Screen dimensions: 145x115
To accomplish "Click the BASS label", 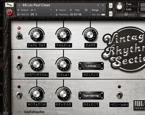I will coord(91,45).
